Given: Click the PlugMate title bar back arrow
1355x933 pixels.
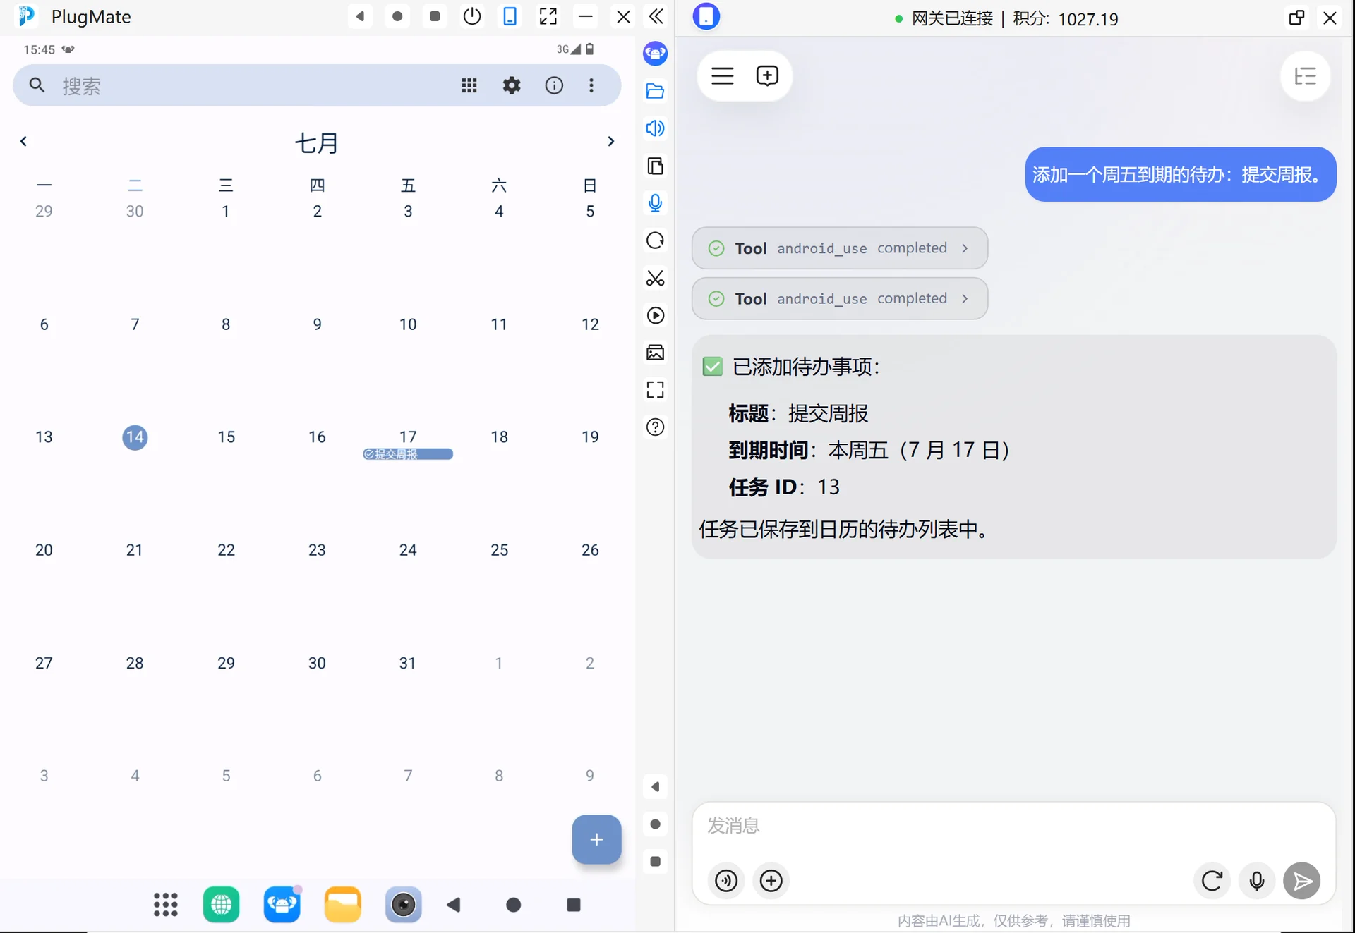Looking at the screenshot, I should pos(360,16).
